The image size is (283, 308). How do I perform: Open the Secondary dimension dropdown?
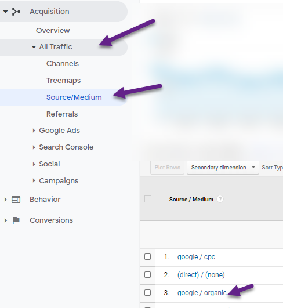pyautogui.click(x=223, y=168)
